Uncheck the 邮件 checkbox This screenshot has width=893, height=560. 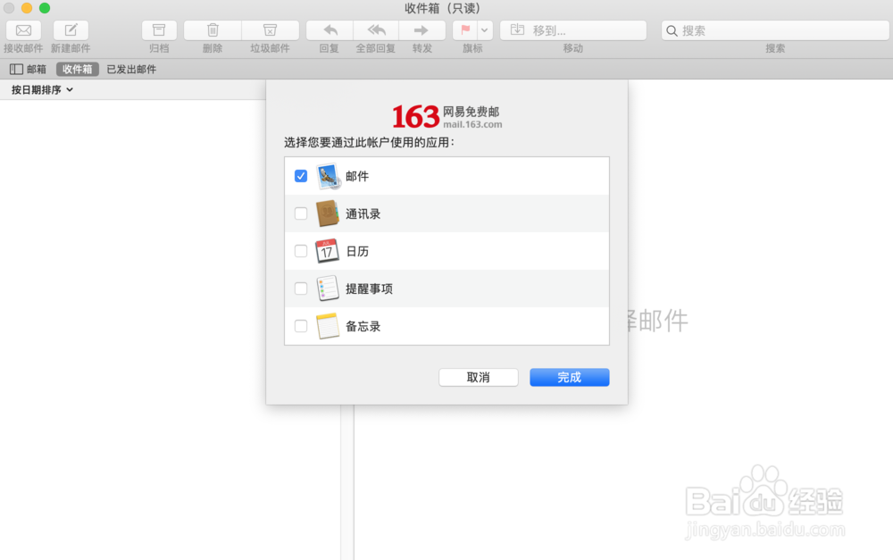click(301, 176)
